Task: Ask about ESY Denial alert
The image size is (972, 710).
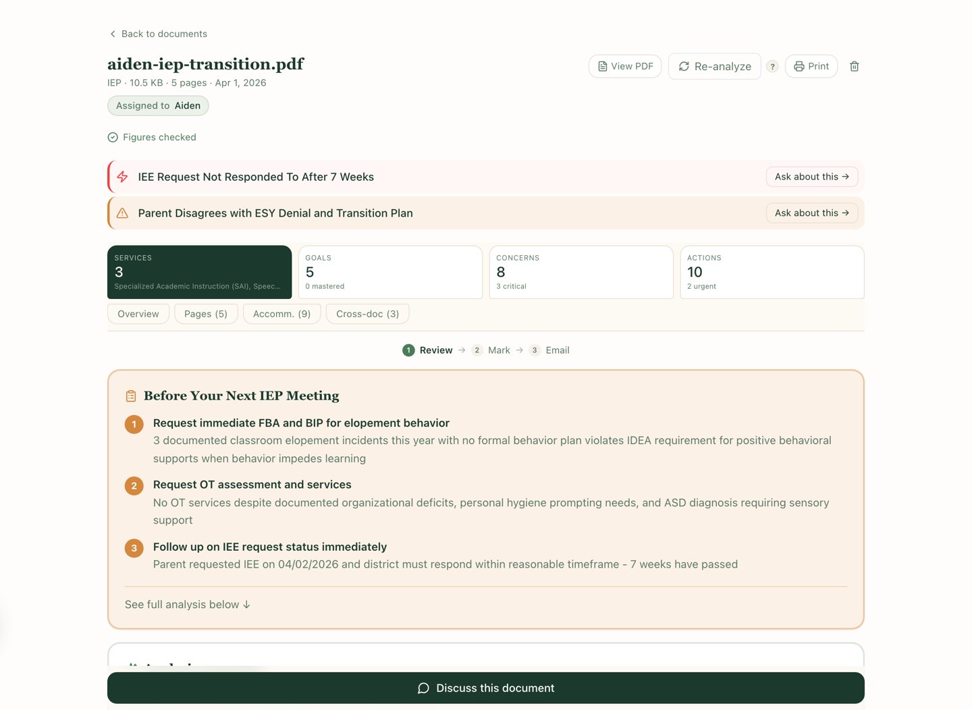Action: click(812, 213)
